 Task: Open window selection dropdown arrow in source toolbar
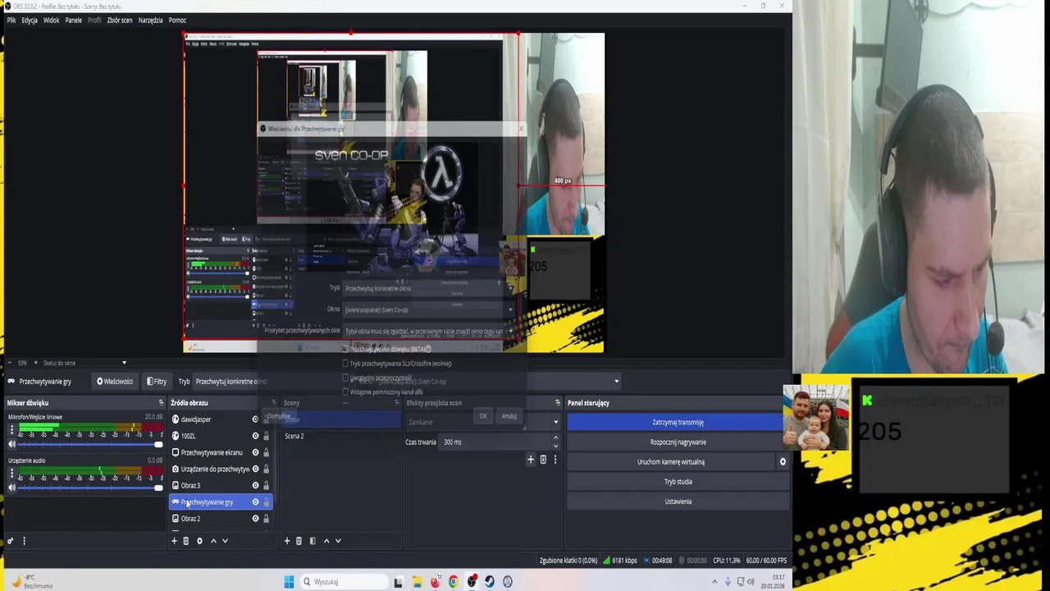pos(616,381)
